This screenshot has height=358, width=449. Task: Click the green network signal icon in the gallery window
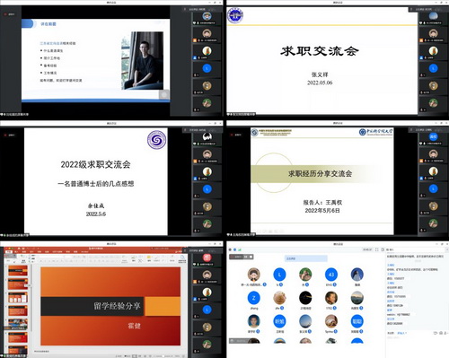pos(240,249)
